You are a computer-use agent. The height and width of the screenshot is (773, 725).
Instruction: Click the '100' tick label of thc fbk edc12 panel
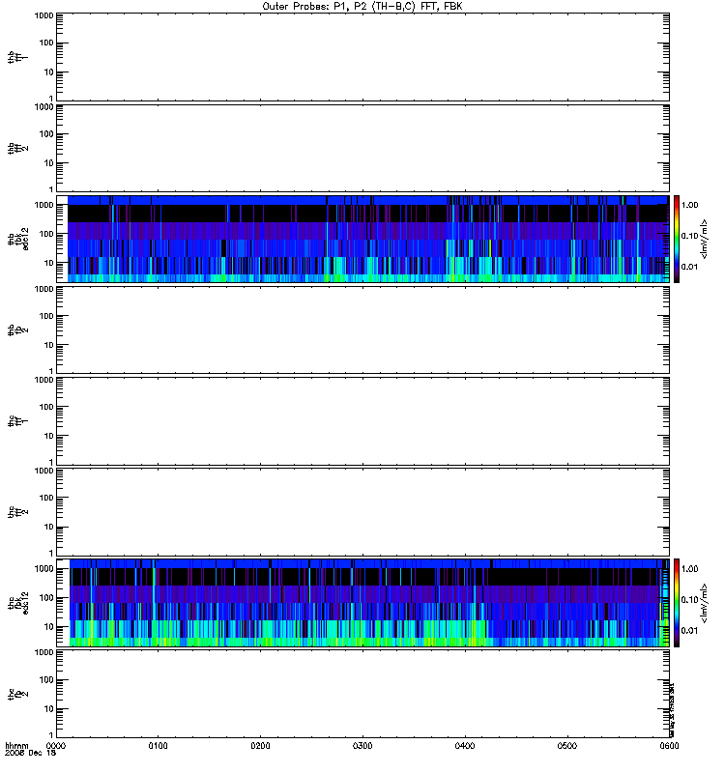46,598
